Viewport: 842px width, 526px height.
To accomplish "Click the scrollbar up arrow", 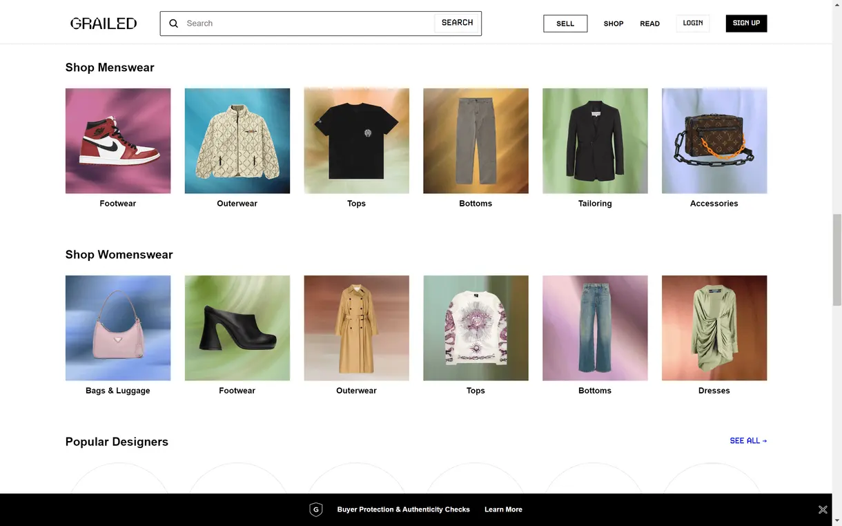I will click(837, 5).
